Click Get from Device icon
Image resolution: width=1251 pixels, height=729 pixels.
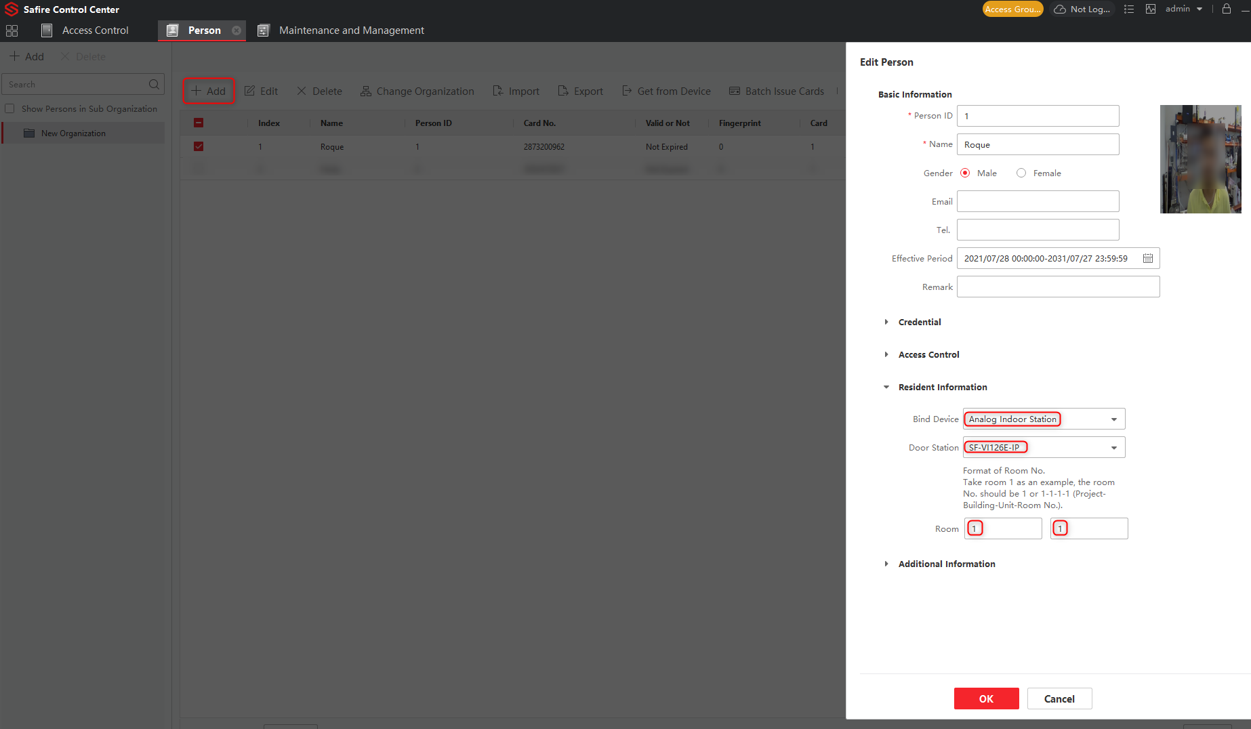click(627, 91)
